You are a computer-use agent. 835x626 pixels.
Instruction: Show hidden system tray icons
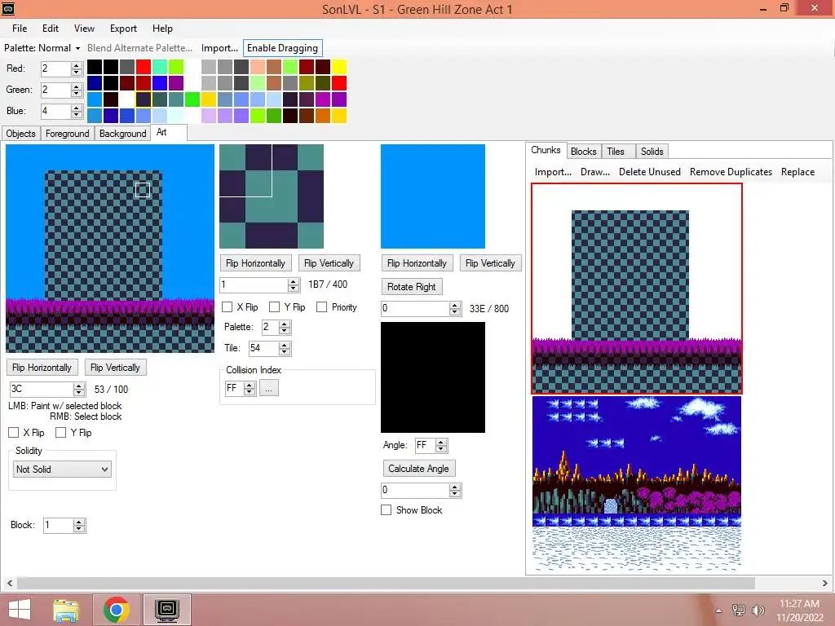[x=718, y=611]
